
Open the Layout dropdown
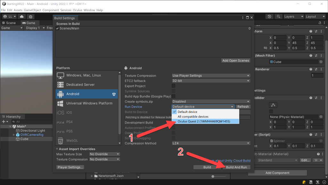tap(315, 17)
